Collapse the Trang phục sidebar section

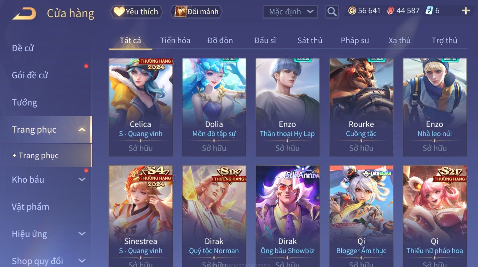click(82, 130)
